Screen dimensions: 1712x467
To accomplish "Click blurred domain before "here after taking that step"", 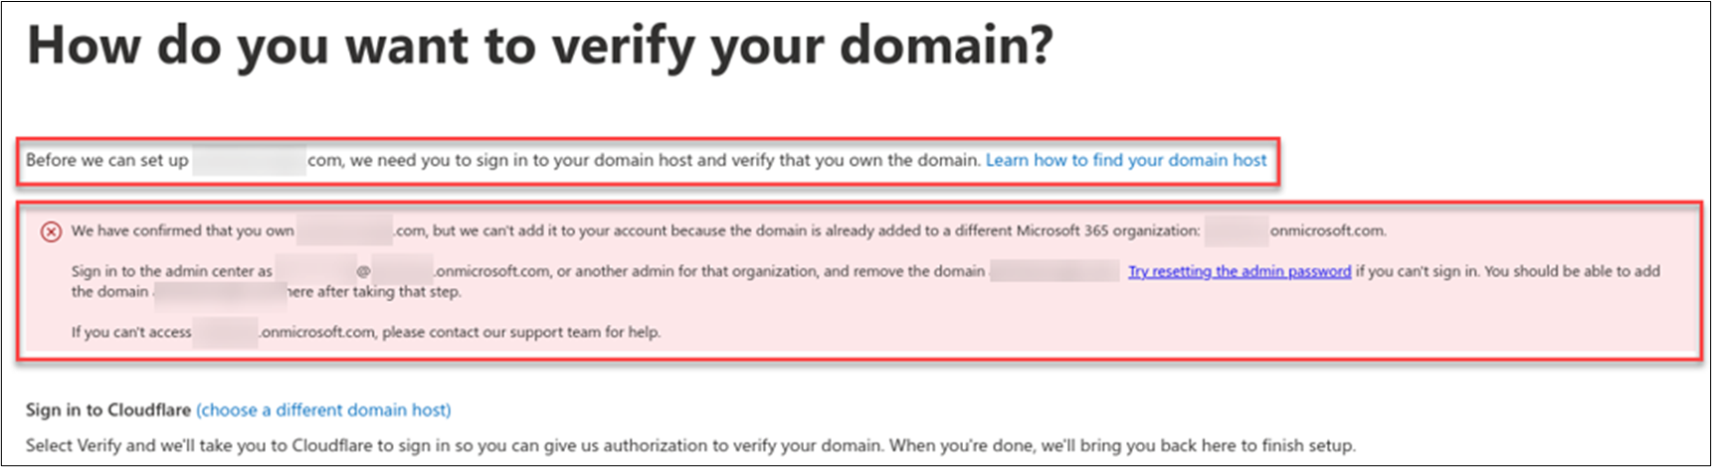I will 219,292.
